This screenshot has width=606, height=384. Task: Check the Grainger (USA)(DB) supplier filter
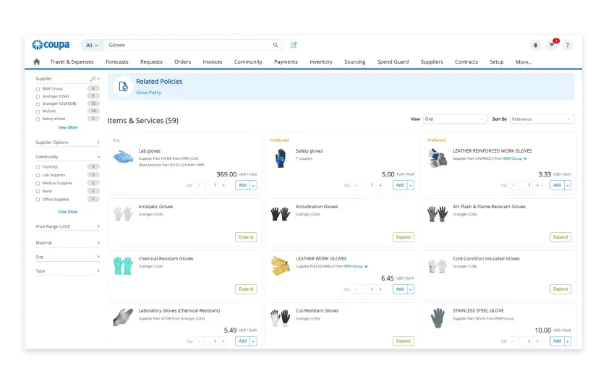(38, 104)
